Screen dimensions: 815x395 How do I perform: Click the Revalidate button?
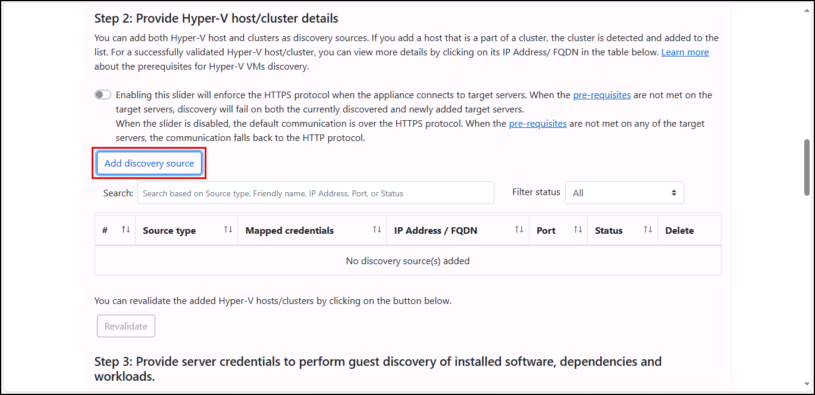coord(126,326)
